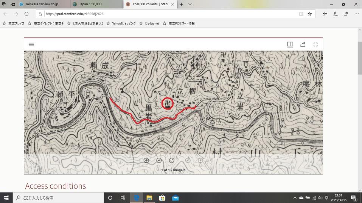Viewport: 362px width, 203px height.
Task: Rotate the map image right
Action: coord(200,160)
